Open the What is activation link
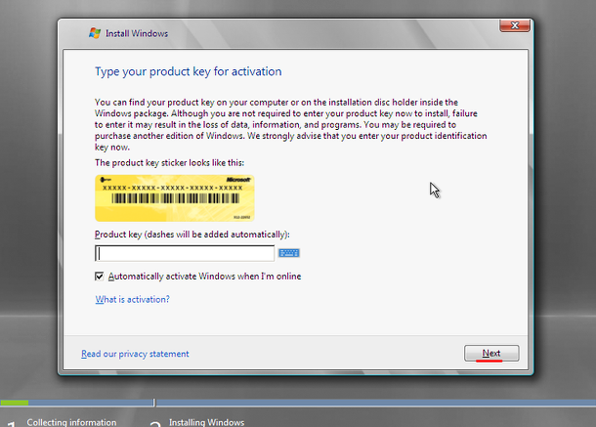 click(132, 299)
